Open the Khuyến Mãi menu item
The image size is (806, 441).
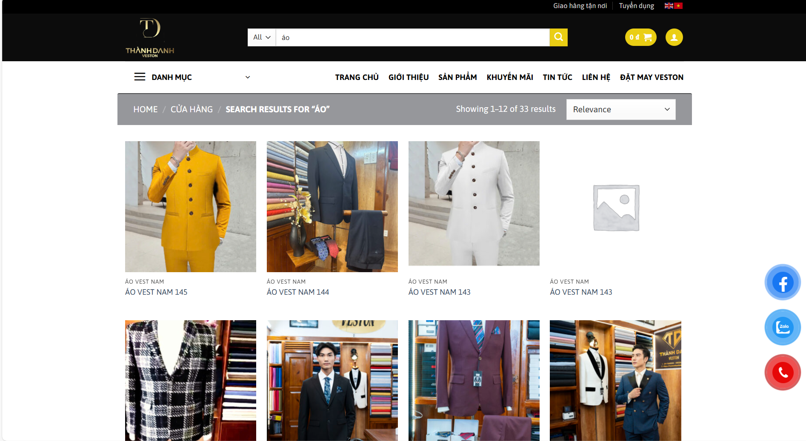point(509,77)
